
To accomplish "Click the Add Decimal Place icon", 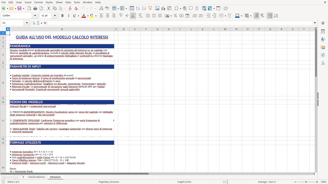I will (195, 16).
